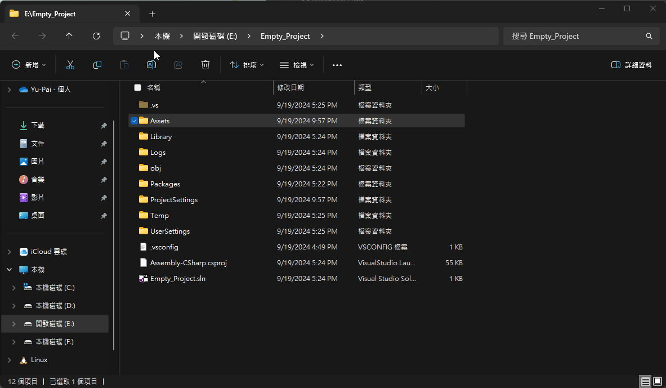The height and width of the screenshot is (388, 666).
Task: Click the Rename icon in toolbar
Action: 151,65
